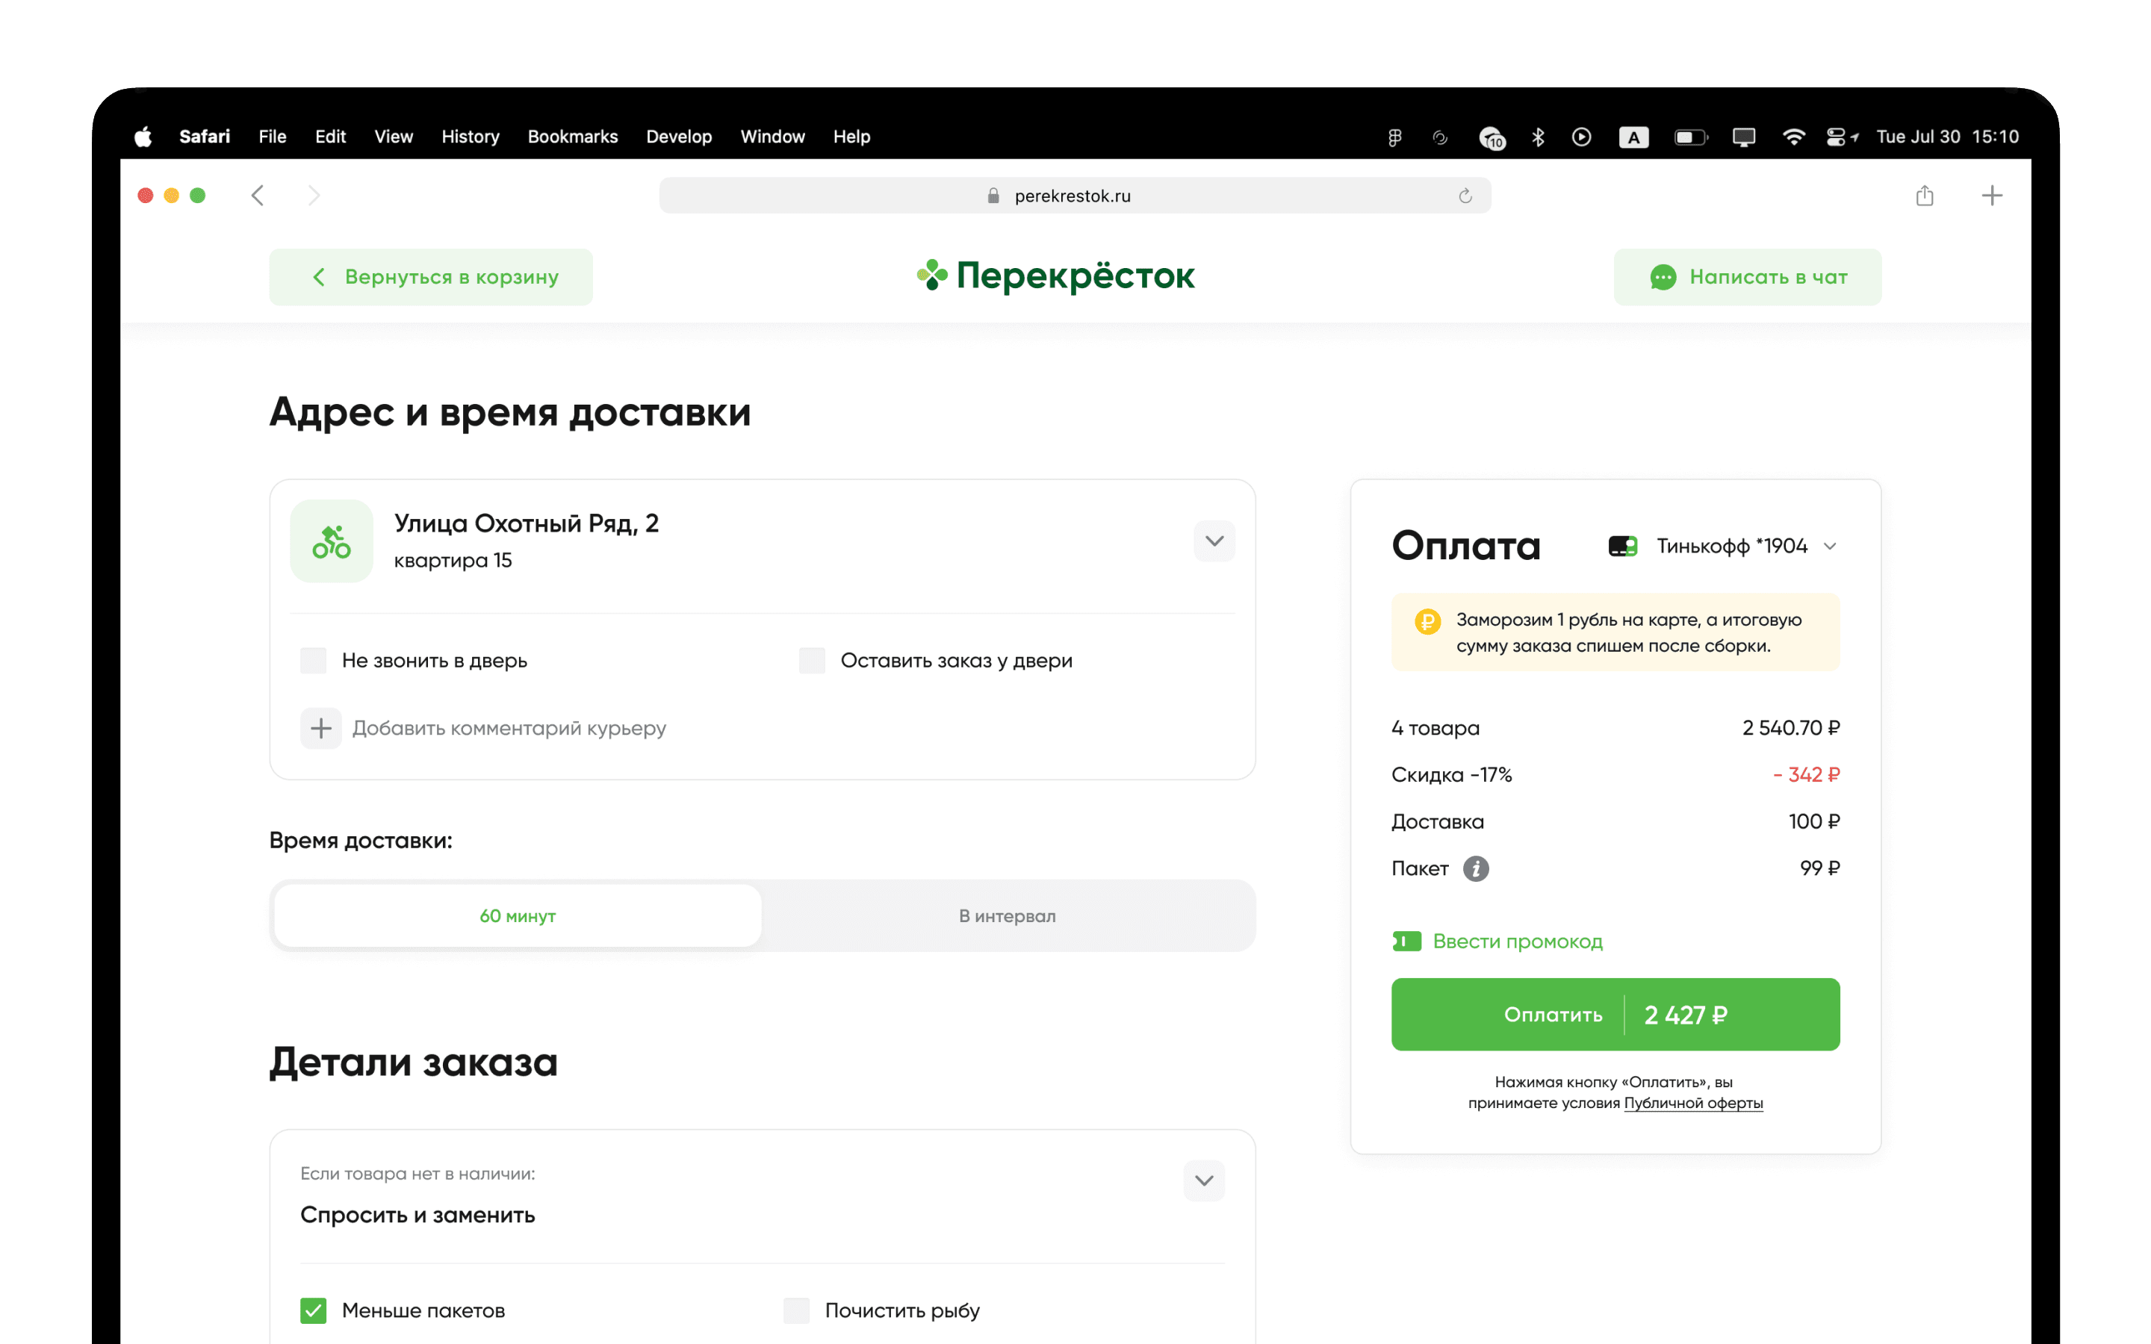2151x1344 pixels.
Task: Expand the address chevron dropdown
Action: click(1214, 541)
